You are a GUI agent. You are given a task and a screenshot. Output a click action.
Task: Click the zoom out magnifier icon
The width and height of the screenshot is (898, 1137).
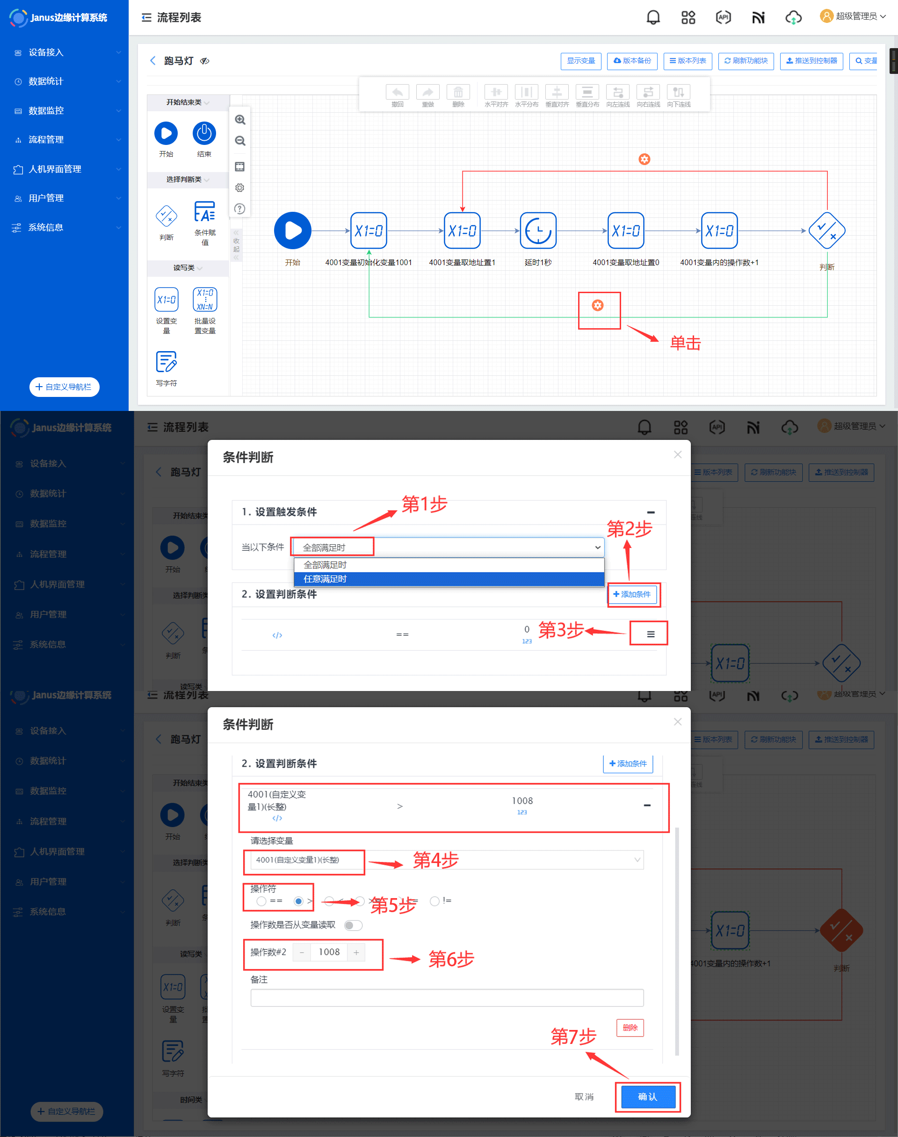pyautogui.click(x=240, y=141)
